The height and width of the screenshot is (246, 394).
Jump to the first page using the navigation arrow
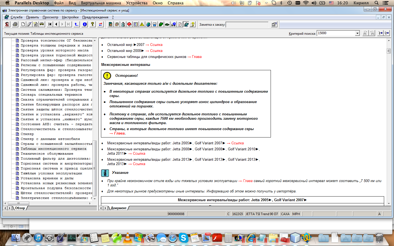pyautogui.click(x=50, y=24)
